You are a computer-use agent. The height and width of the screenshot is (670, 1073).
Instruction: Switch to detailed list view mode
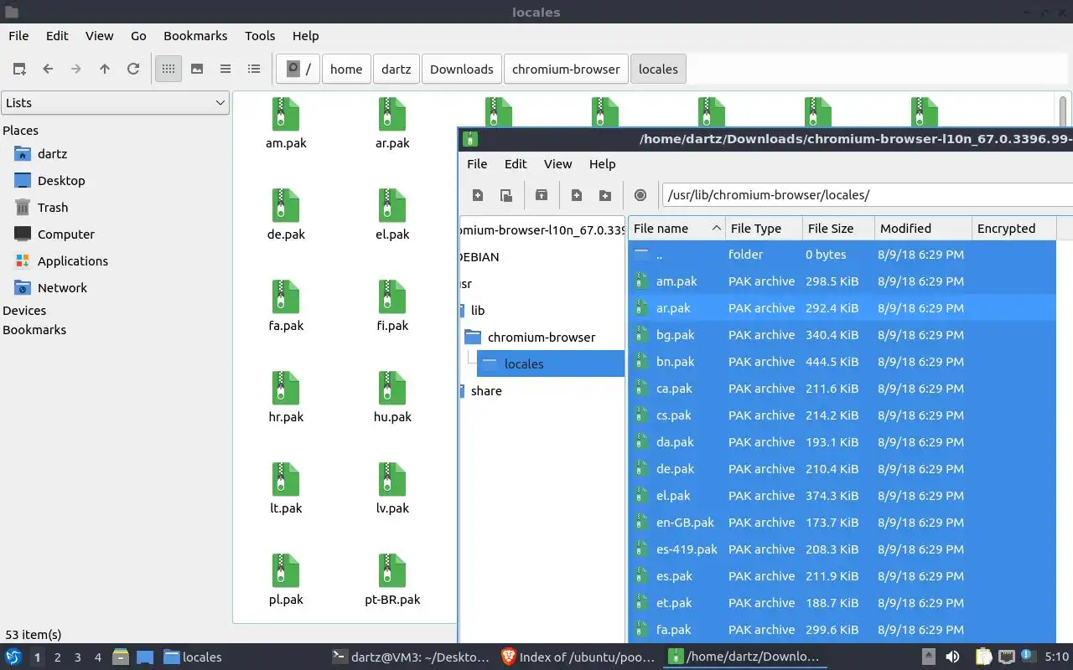254,69
